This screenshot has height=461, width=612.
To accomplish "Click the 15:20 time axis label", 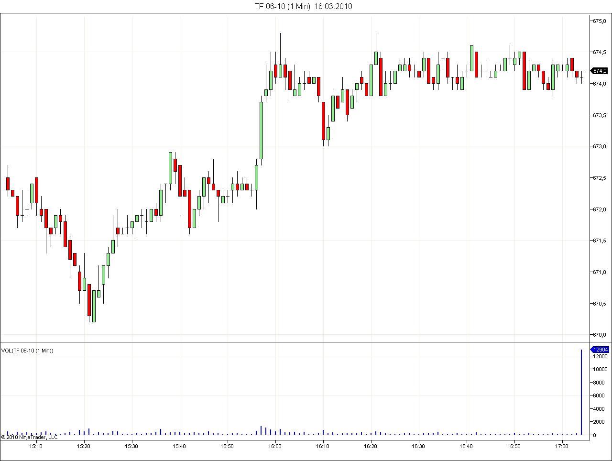I will [x=84, y=446].
